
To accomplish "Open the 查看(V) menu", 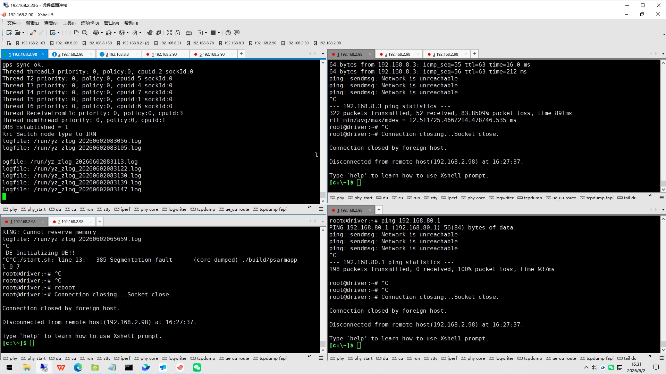I will tap(51, 23).
